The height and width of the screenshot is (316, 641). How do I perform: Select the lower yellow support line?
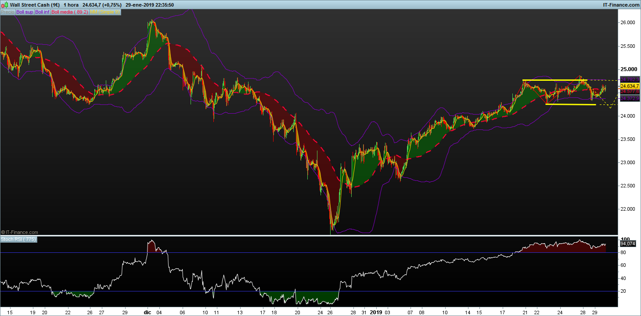click(x=571, y=104)
